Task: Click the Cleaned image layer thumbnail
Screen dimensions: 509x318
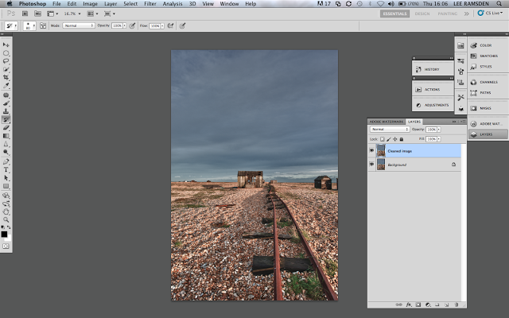Action: coord(381,150)
